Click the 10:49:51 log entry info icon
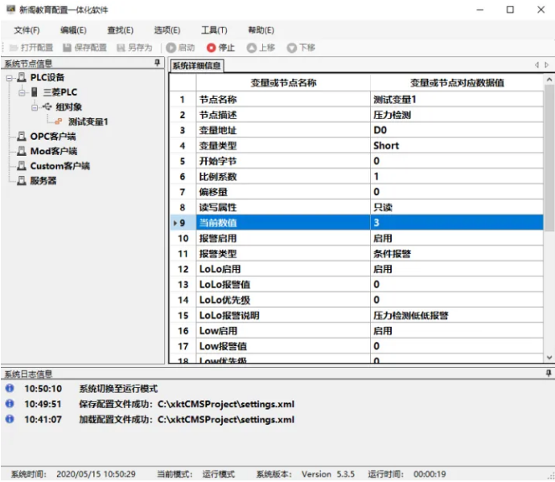Image resolution: width=555 pixels, height=482 pixels. pyautogui.click(x=10, y=403)
